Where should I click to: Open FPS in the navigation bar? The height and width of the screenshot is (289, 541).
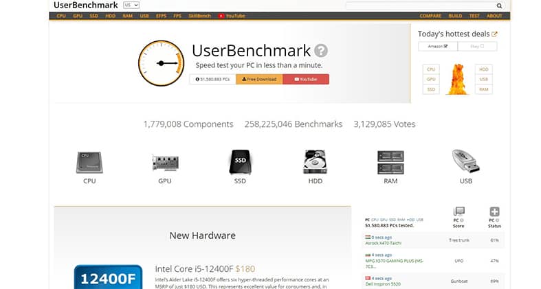click(x=177, y=16)
